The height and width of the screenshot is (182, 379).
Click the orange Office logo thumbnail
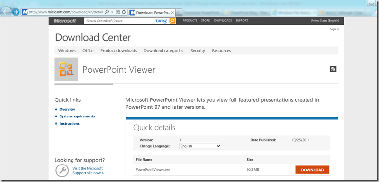pyautogui.click(x=66, y=69)
